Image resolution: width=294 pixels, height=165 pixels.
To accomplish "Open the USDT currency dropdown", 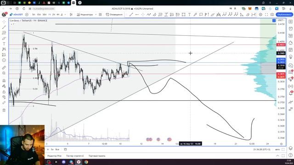I will [x=281, y=20].
